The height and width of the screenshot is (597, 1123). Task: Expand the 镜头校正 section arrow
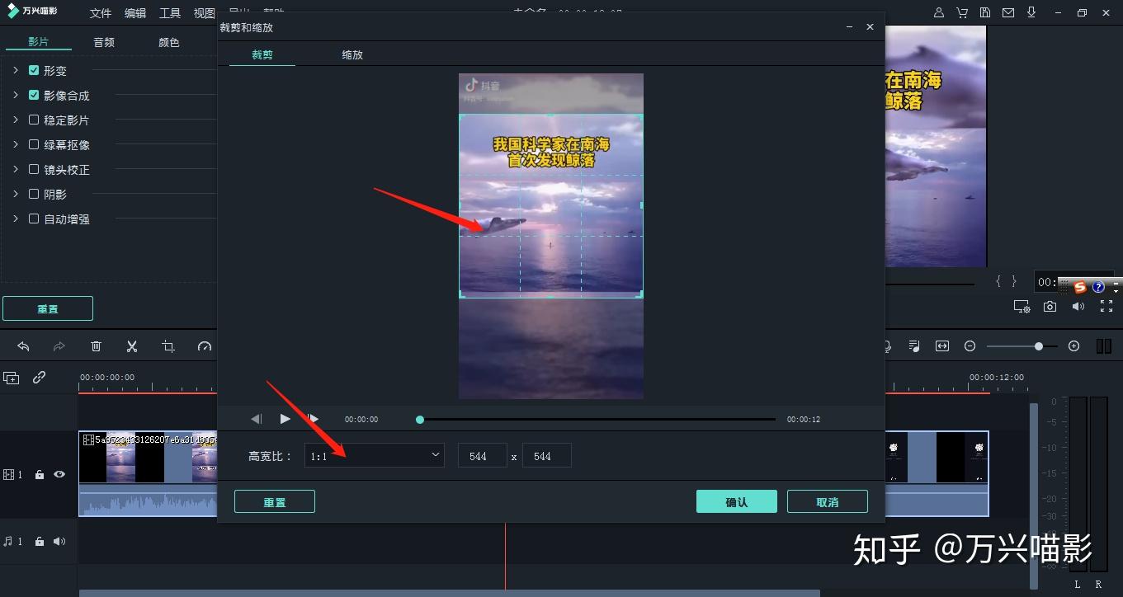click(x=16, y=169)
